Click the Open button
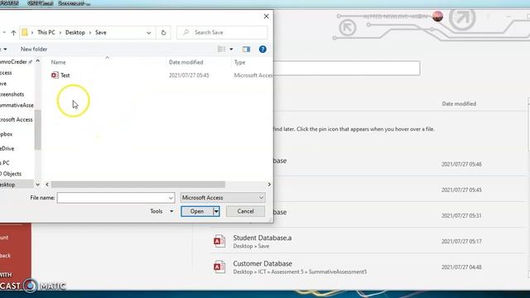 [x=197, y=212]
